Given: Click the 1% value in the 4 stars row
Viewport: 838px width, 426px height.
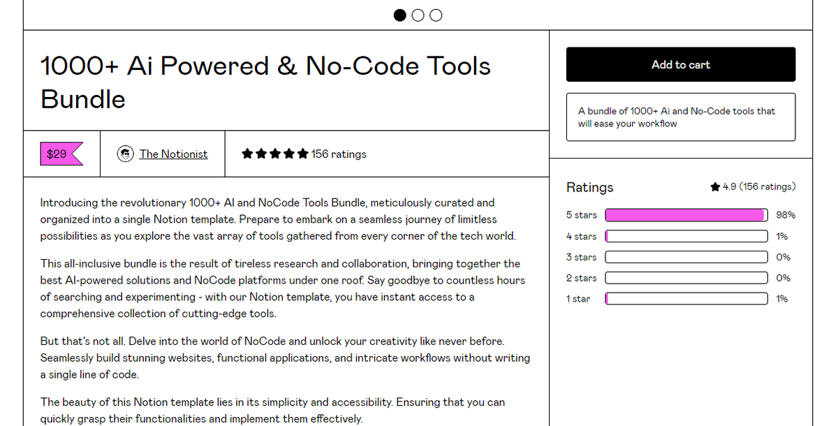Looking at the screenshot, I should (782, 236).
